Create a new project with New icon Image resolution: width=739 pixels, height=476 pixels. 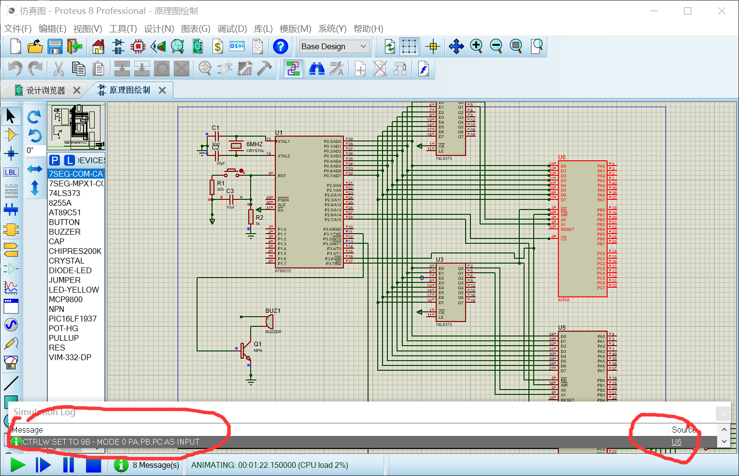(15, 46)
